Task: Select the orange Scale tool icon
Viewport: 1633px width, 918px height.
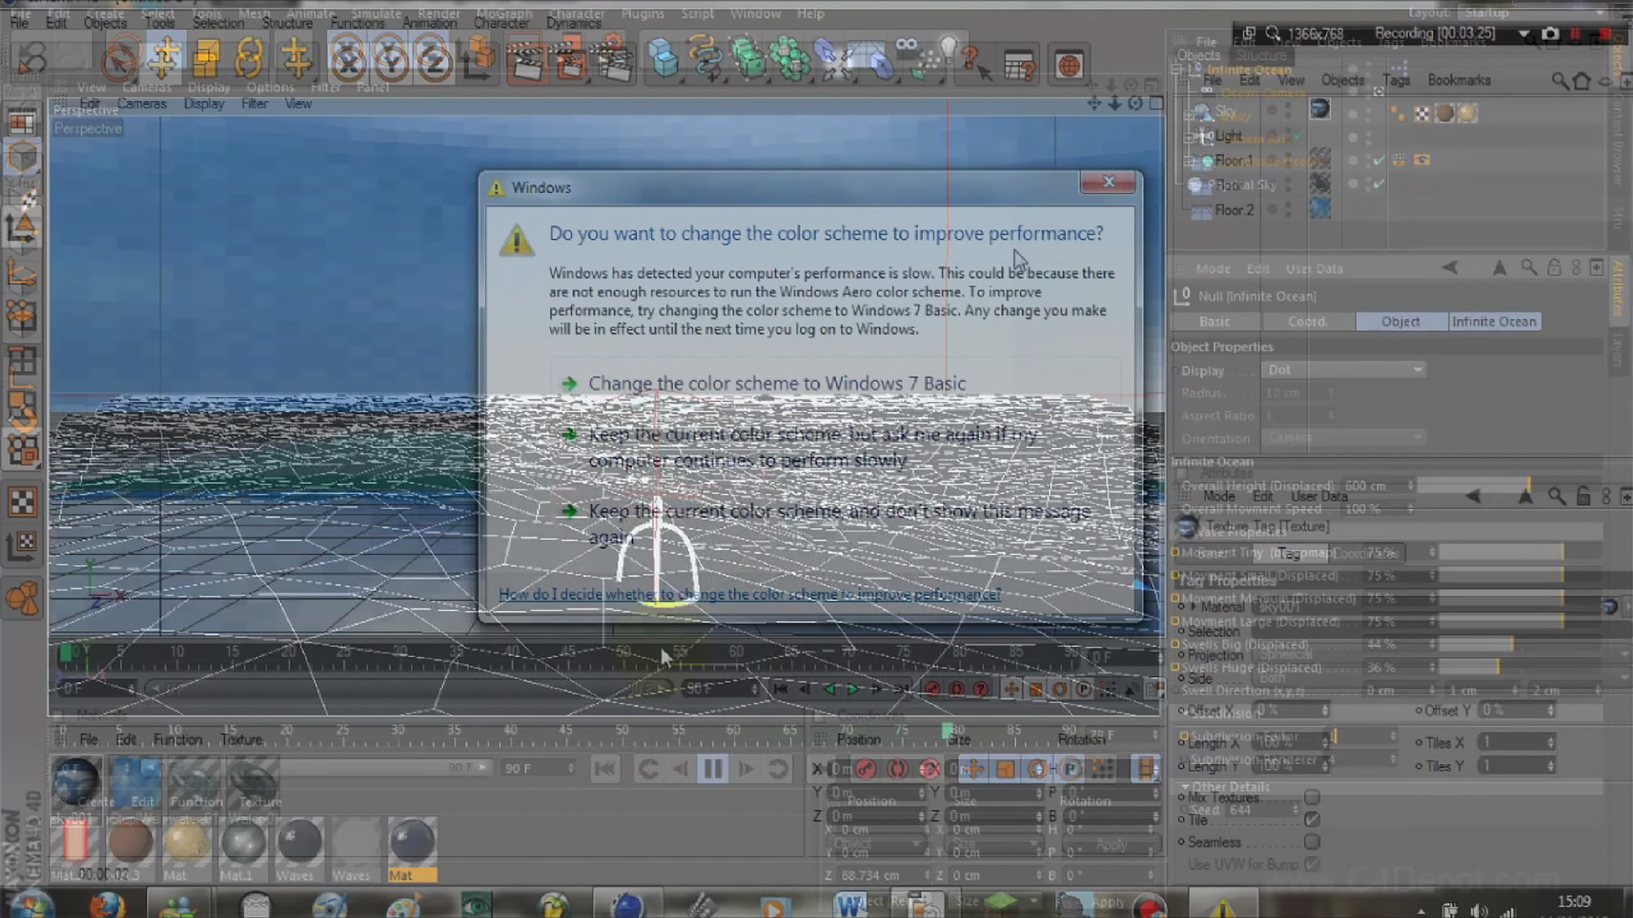Action: click(206, 59)
